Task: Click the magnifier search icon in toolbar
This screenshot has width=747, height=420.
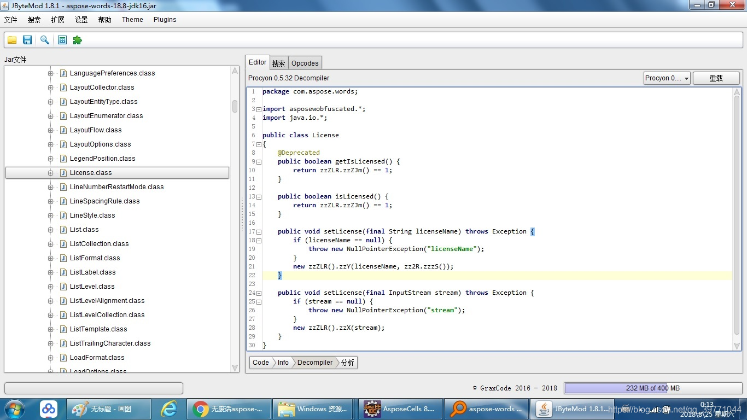Action: 45,40
